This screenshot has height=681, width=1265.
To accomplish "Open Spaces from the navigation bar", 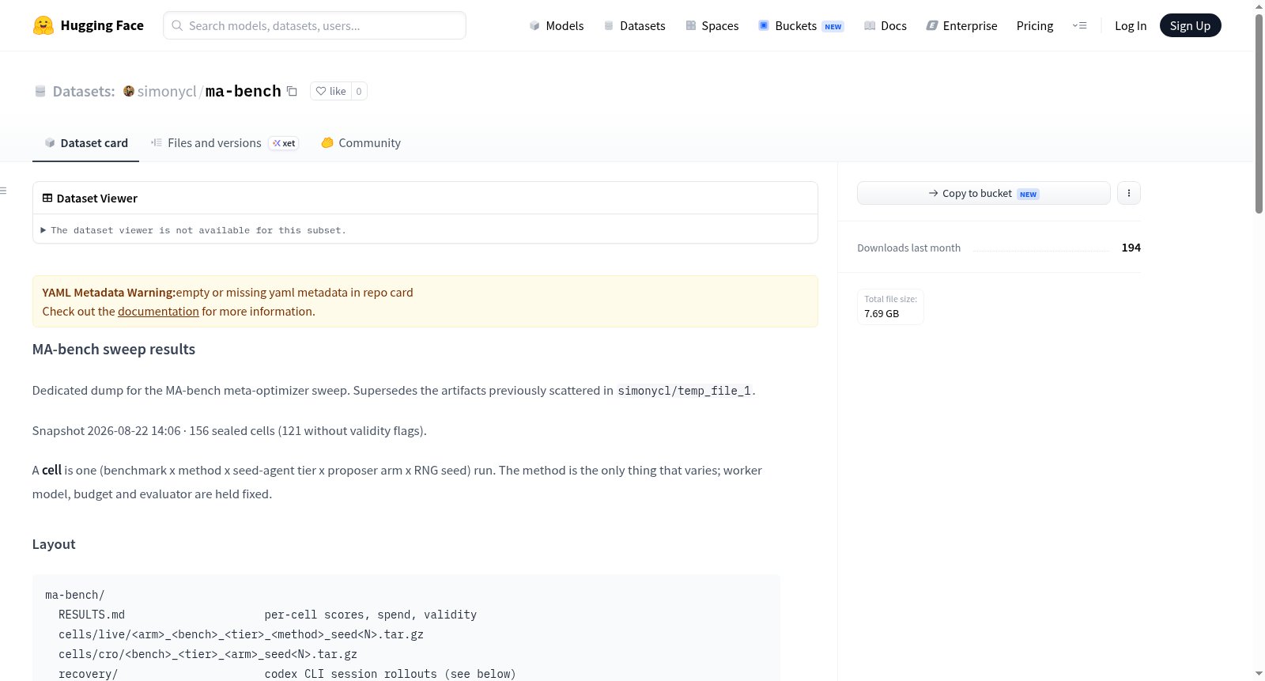I will (712, 25).
